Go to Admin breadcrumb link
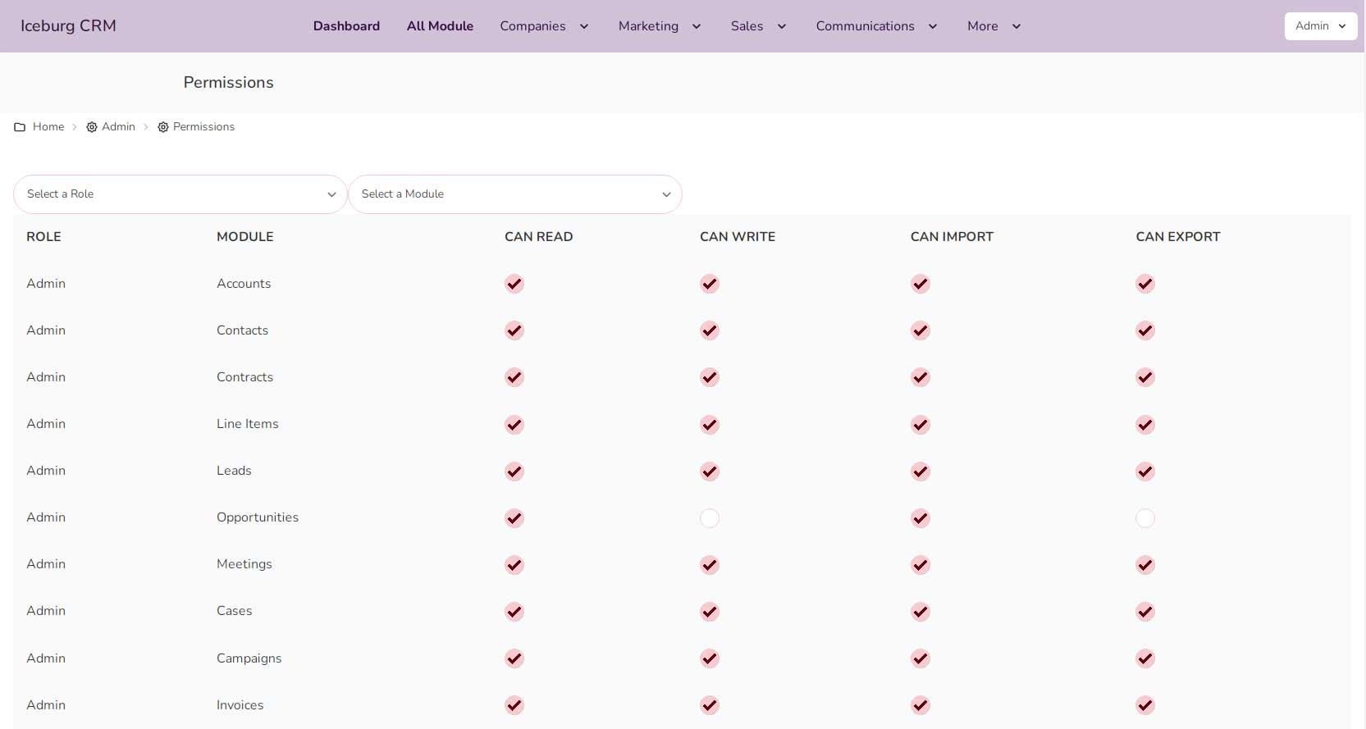The image size is (1366, 729). (118, 126)
